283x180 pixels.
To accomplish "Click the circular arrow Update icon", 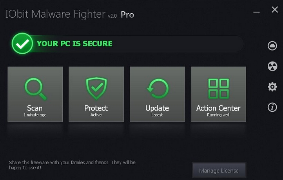I will pyautogui.click(x=157, y=89).
